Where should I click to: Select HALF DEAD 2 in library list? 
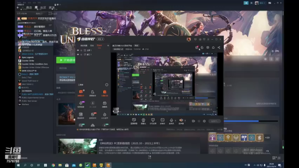(x=27, y=84)
